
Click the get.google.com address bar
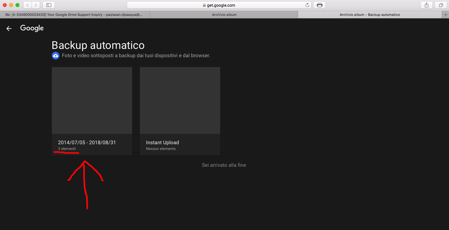[219, 5]
